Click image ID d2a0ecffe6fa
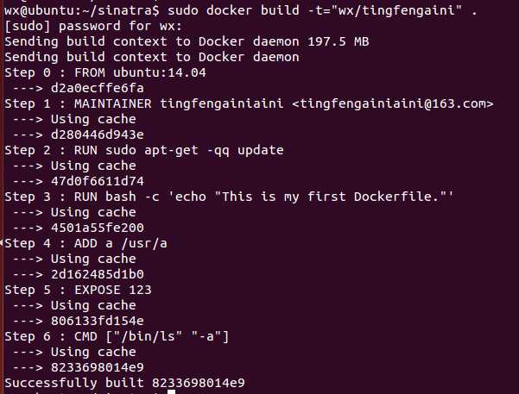 (x=98, y=88)
